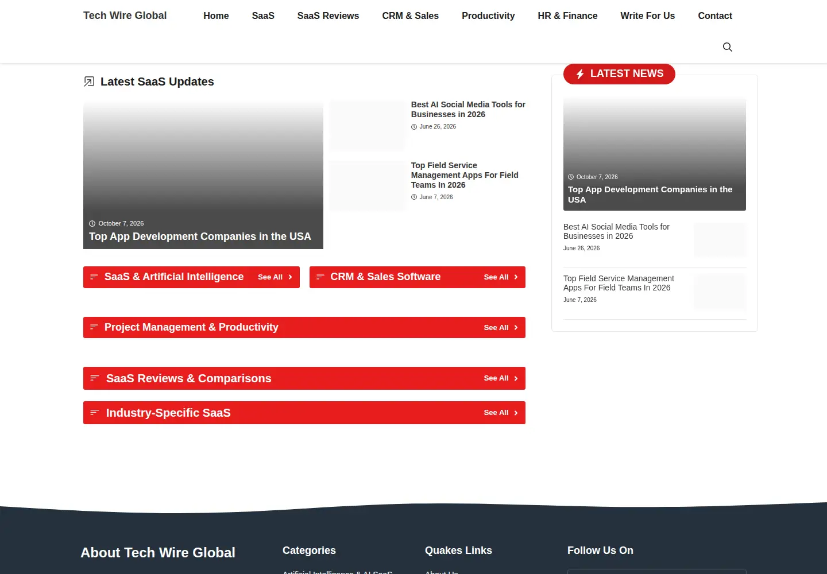
Task: Navigate to CRM & Sales
Action: (410, 15)
